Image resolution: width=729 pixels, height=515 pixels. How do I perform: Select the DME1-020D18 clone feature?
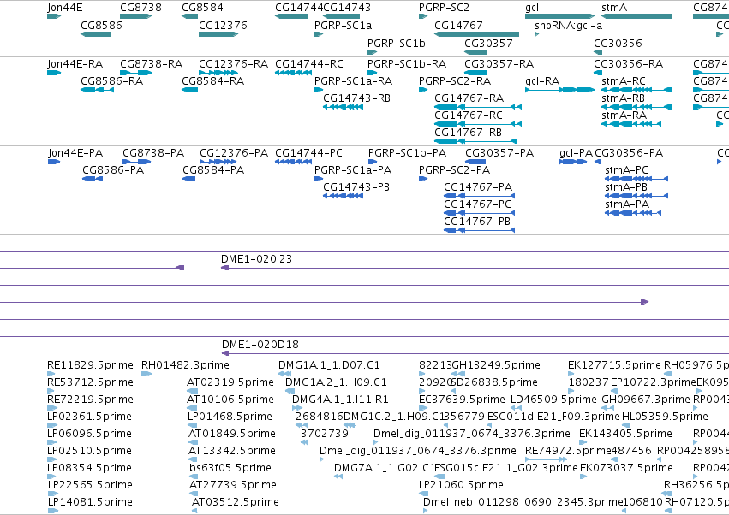coord(475,354)
